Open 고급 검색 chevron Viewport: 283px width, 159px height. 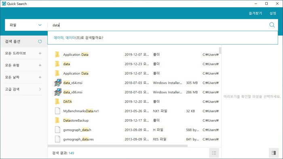click(40, 89)
